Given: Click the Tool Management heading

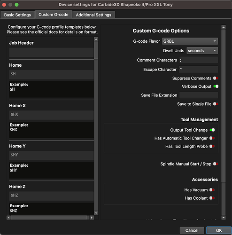Looking at the screenshot, I should coord(199,119).
